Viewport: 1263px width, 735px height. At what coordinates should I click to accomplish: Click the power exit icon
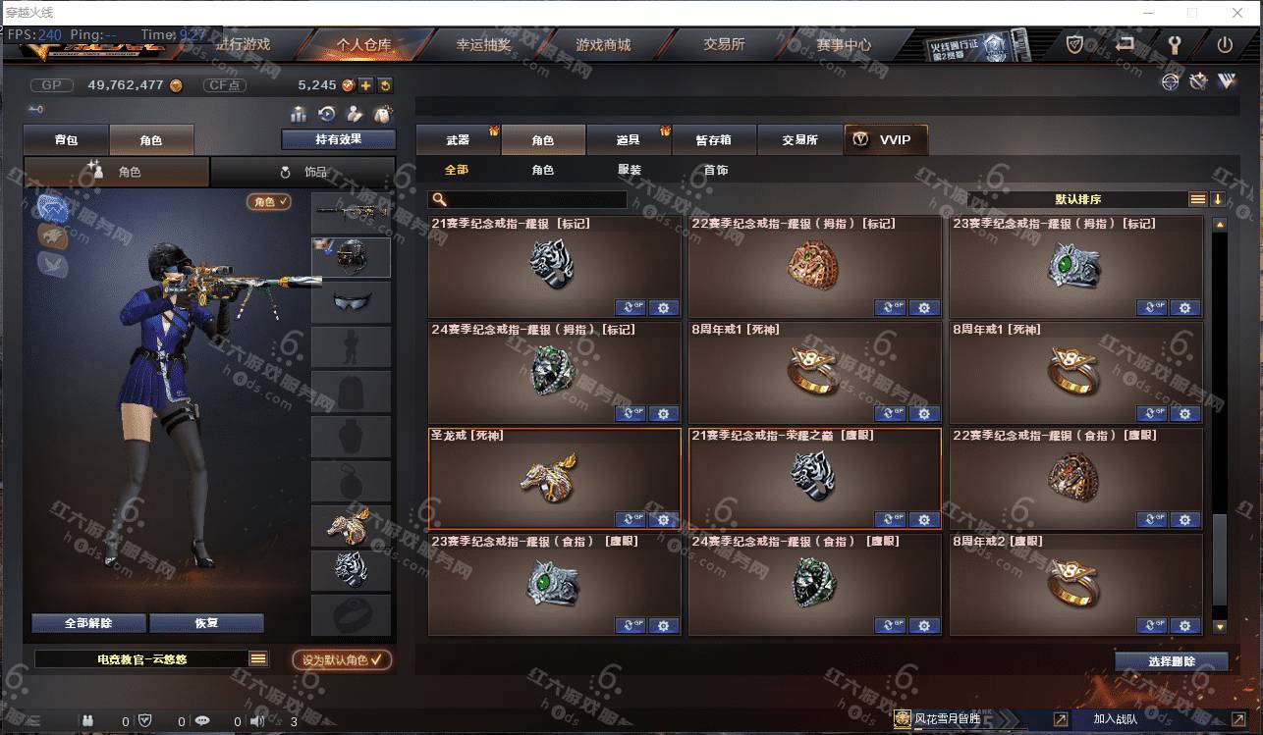pos(1225,45)
